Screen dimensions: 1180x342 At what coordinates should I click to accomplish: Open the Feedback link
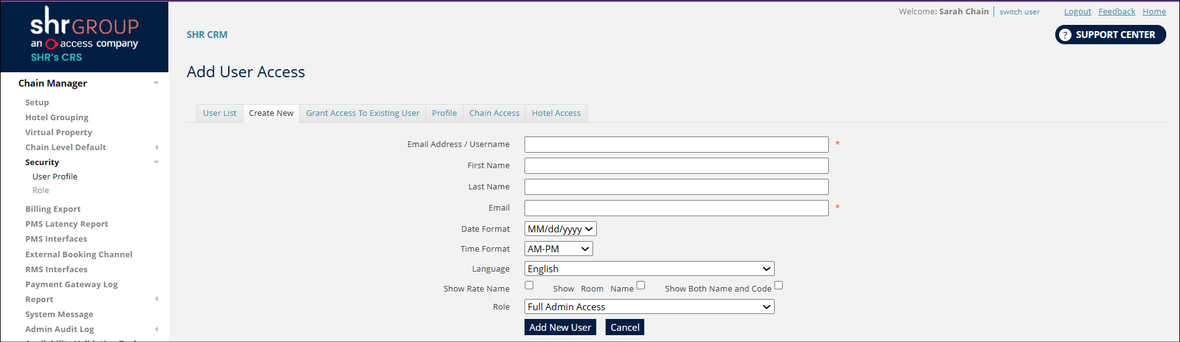[1117, 11]
